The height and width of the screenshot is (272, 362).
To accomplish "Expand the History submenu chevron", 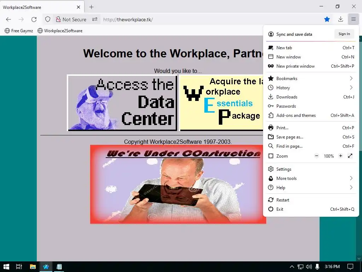I will (x=351, y=88).
